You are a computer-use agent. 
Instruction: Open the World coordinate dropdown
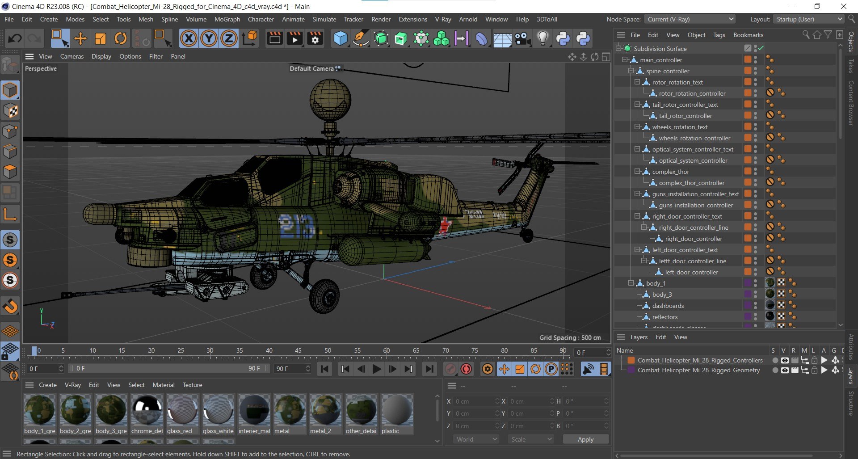click(476, 439)
